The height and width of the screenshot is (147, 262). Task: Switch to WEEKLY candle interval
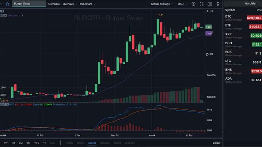(x=130, y=143)
